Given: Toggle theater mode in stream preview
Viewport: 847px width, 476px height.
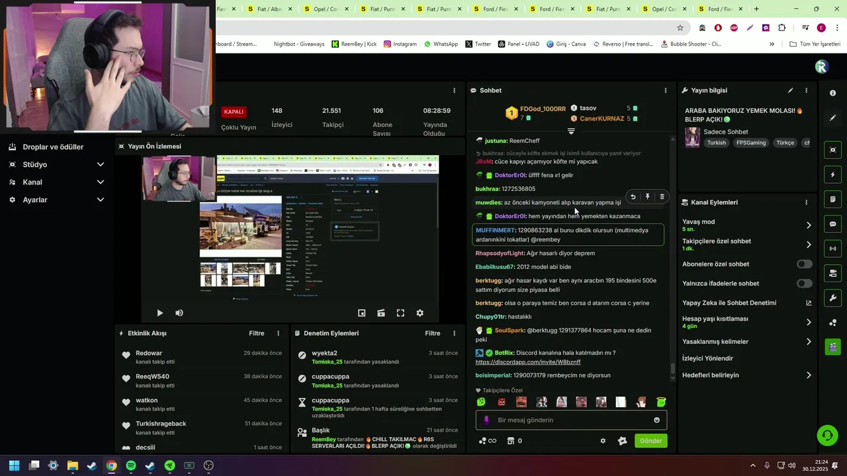Looking at the screenshot, I should tap(381, 313).
